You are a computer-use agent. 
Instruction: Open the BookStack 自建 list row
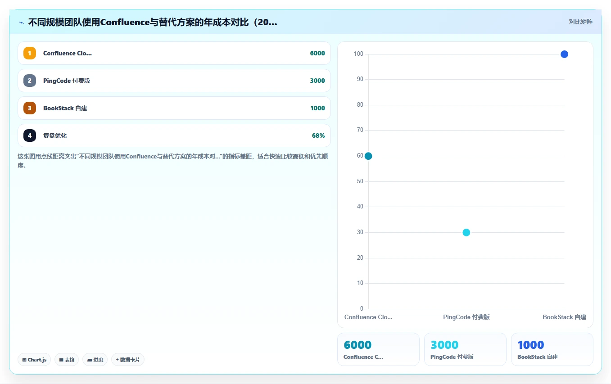click(174, 108)
